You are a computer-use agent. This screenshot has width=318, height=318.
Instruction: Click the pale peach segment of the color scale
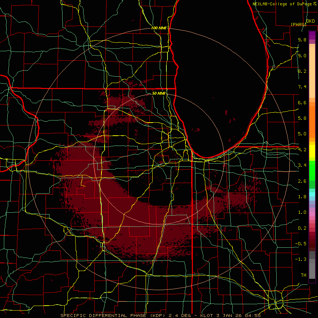(312, 72)
